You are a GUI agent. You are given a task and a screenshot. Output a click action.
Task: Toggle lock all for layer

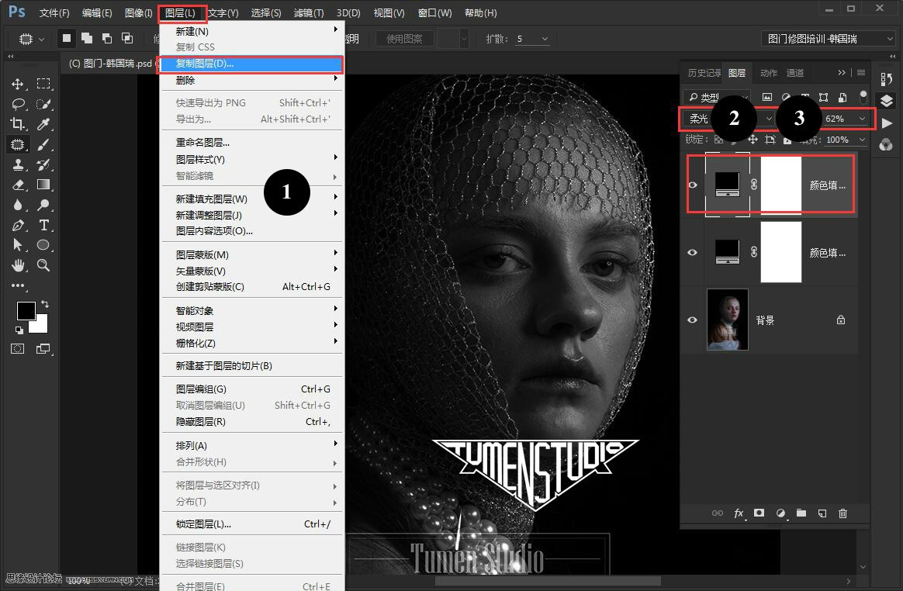tap(787, 140)
